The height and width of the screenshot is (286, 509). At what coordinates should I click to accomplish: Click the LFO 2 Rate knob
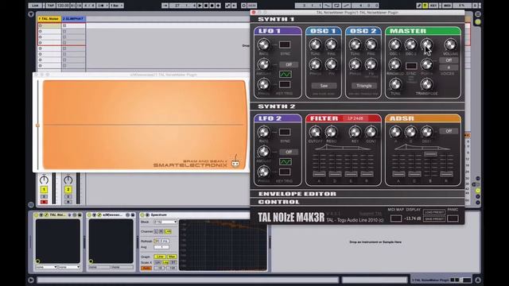tap(263, 132)
